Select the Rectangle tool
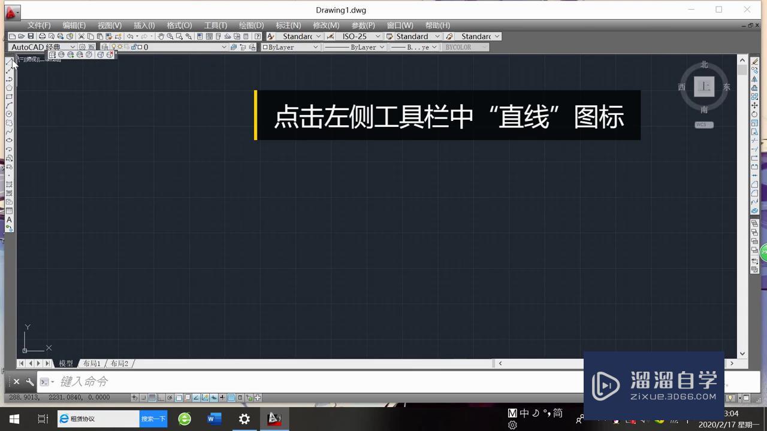 9,96
